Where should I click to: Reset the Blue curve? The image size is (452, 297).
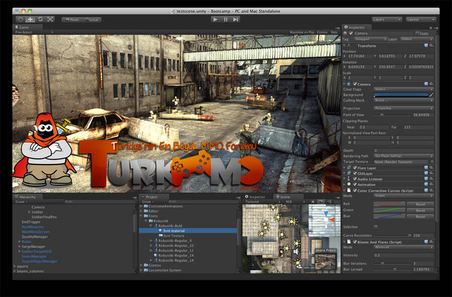coord(420,216)
